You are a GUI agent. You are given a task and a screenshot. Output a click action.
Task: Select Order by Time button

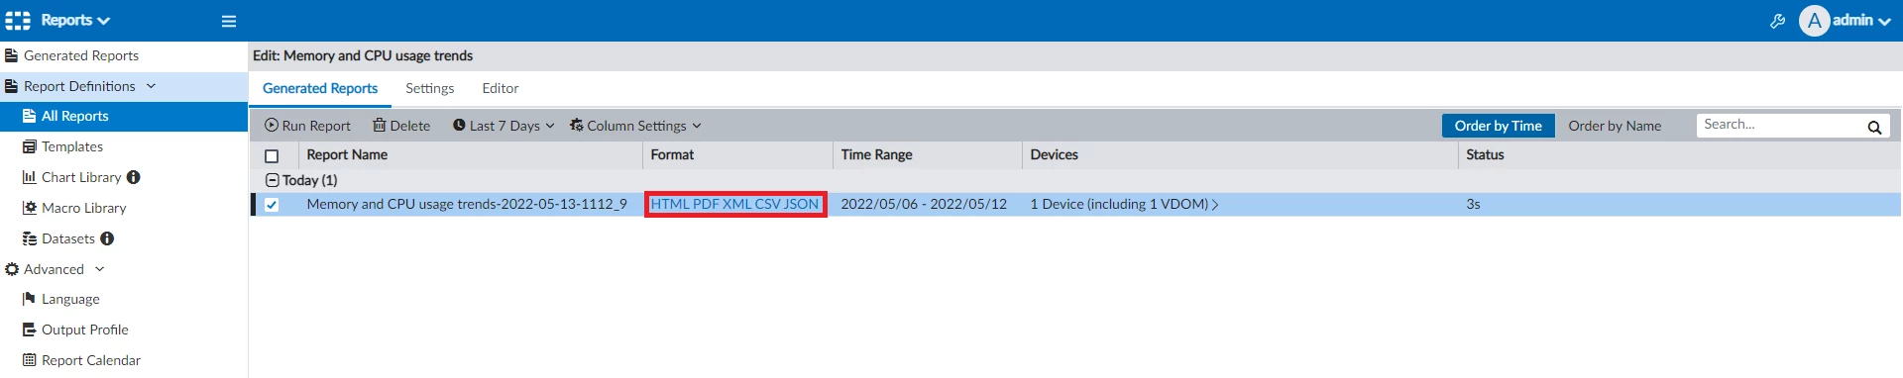(1498, 126)
